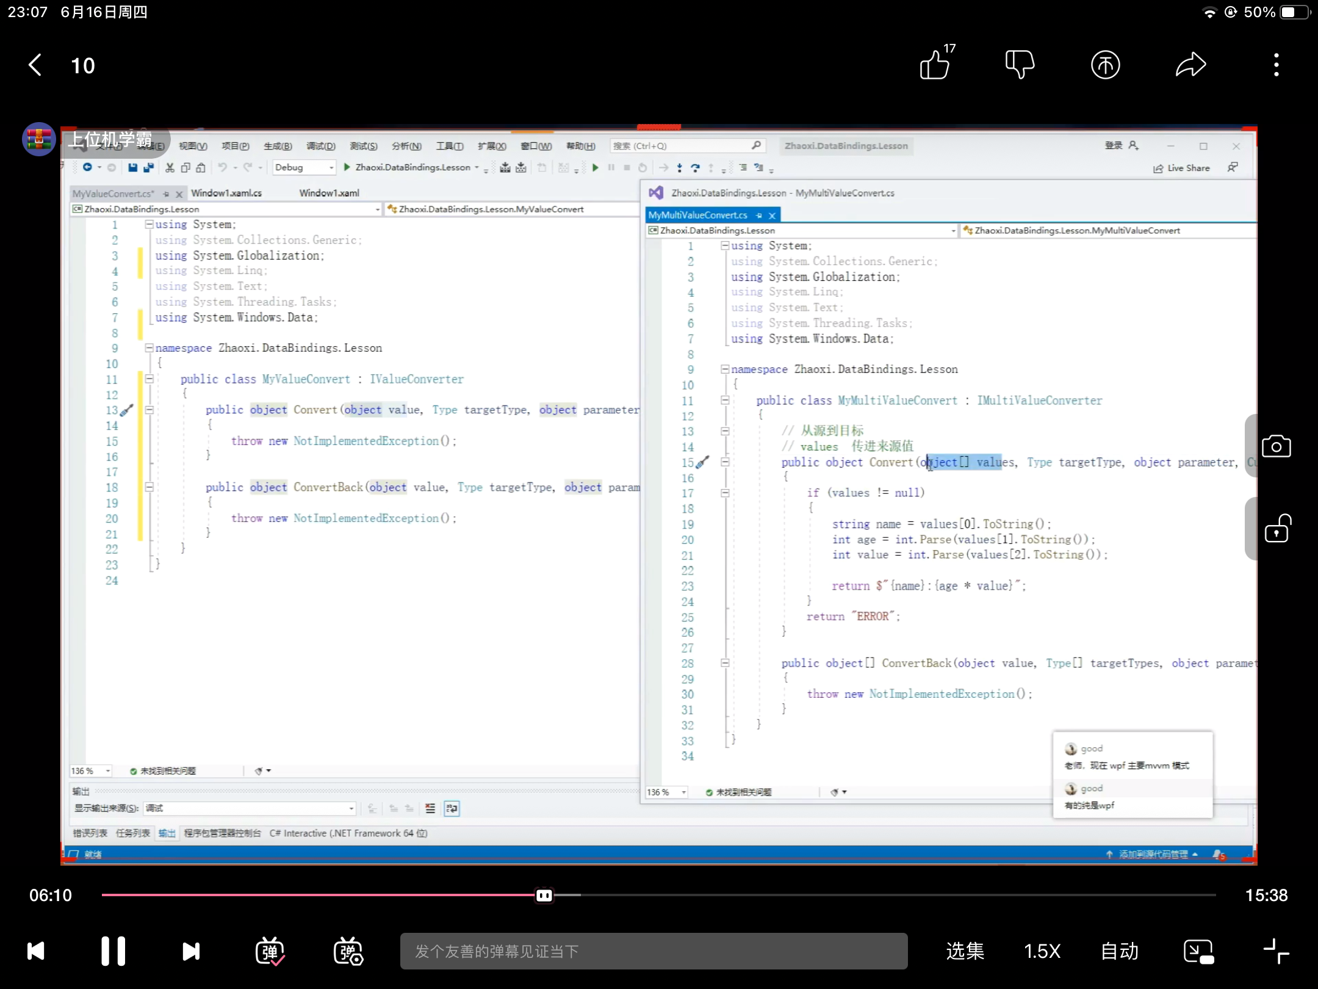The width and height of the screenshot is (1318, 989).
Task: Open the 自动 quality selector
Action: point(1120,951)
